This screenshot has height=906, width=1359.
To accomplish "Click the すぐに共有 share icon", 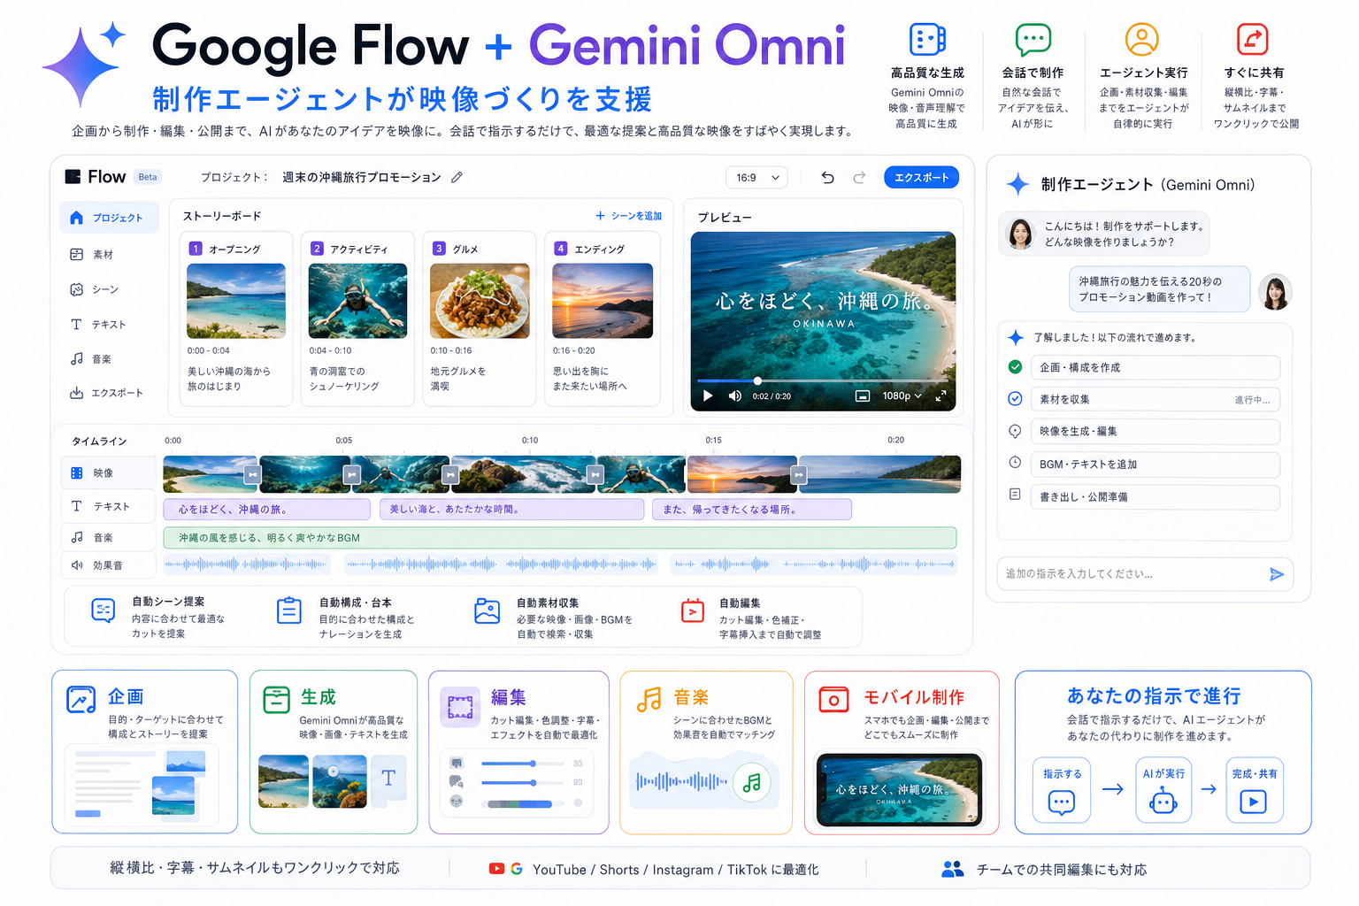I will 1252,40.
